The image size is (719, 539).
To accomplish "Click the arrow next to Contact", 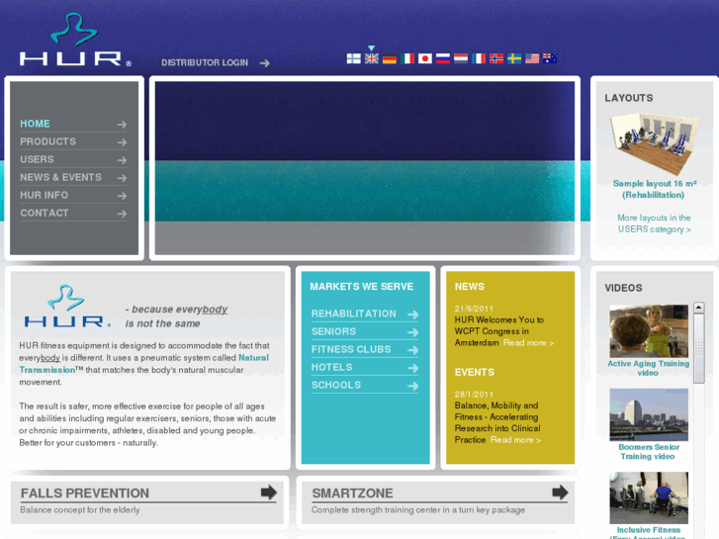I will [122, 214].
